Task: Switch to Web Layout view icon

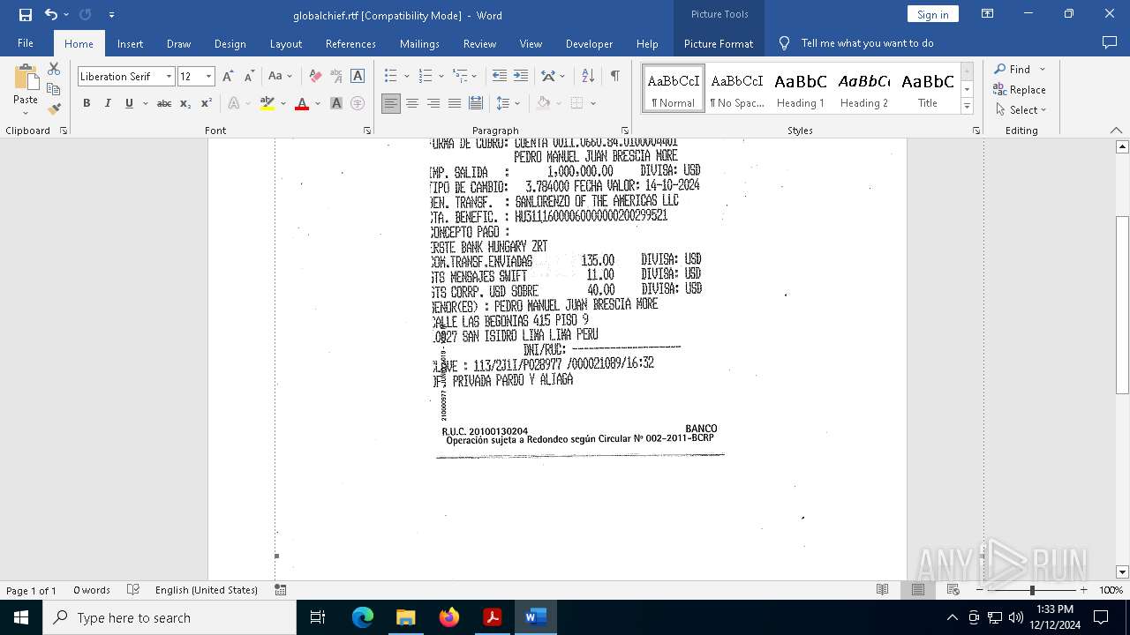Action: 953,590
